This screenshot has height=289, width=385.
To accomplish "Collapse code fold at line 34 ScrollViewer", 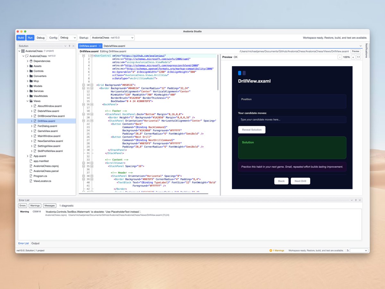I will click(91, 163).
